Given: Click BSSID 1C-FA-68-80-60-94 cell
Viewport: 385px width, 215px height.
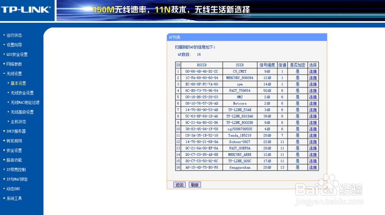Looking at the screenshot, I should click(202, 78).
